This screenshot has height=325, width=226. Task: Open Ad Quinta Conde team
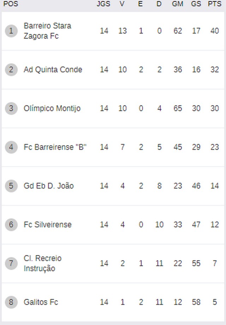click(53, 70)
